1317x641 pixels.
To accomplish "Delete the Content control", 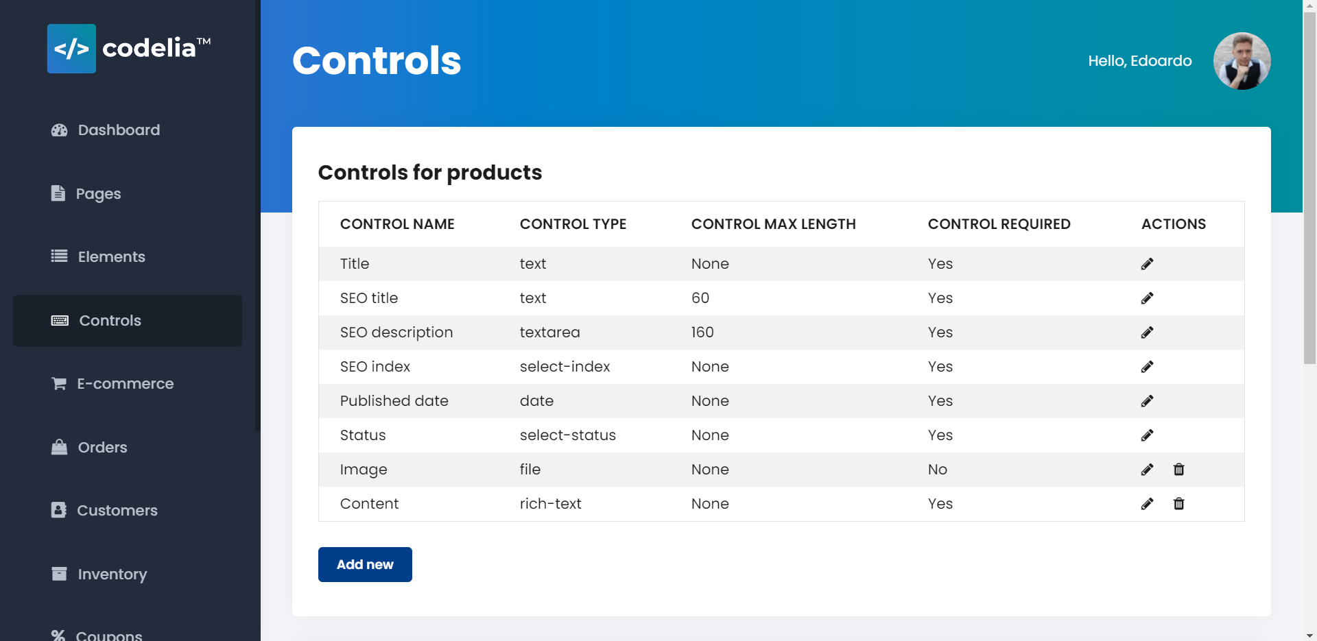I will tap(1178, 504).
